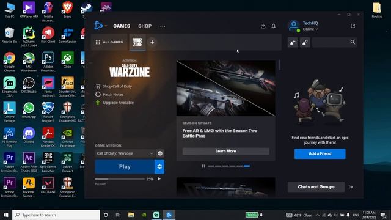Select the Routine folder on desktop
The width and height of the screenshot is (391, 220).
pyautogui.click(x=377, y=10)
